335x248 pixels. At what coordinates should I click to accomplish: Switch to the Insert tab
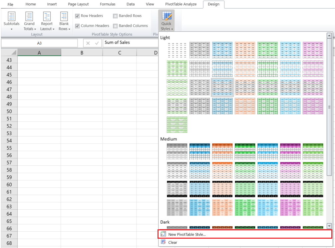[52, 4]
